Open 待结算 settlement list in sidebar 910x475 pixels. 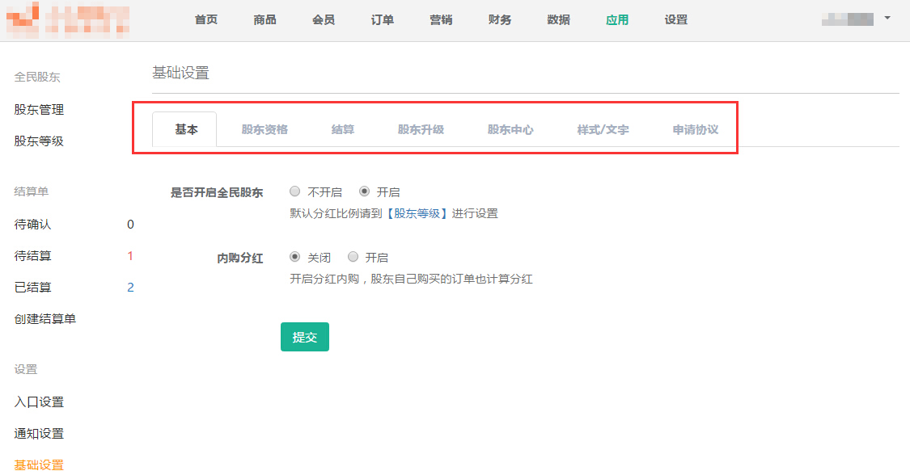33,256
